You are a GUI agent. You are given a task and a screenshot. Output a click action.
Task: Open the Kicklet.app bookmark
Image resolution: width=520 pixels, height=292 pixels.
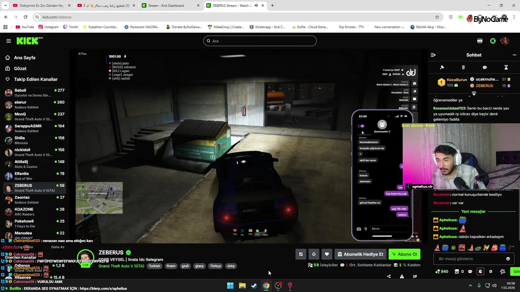point(267,27)
